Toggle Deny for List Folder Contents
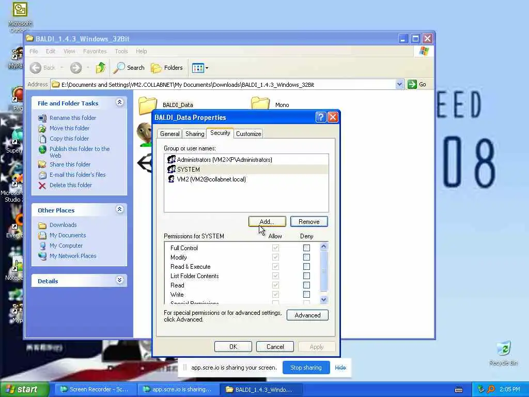This screenshot has width=529, height=397. tap(306, 276)
